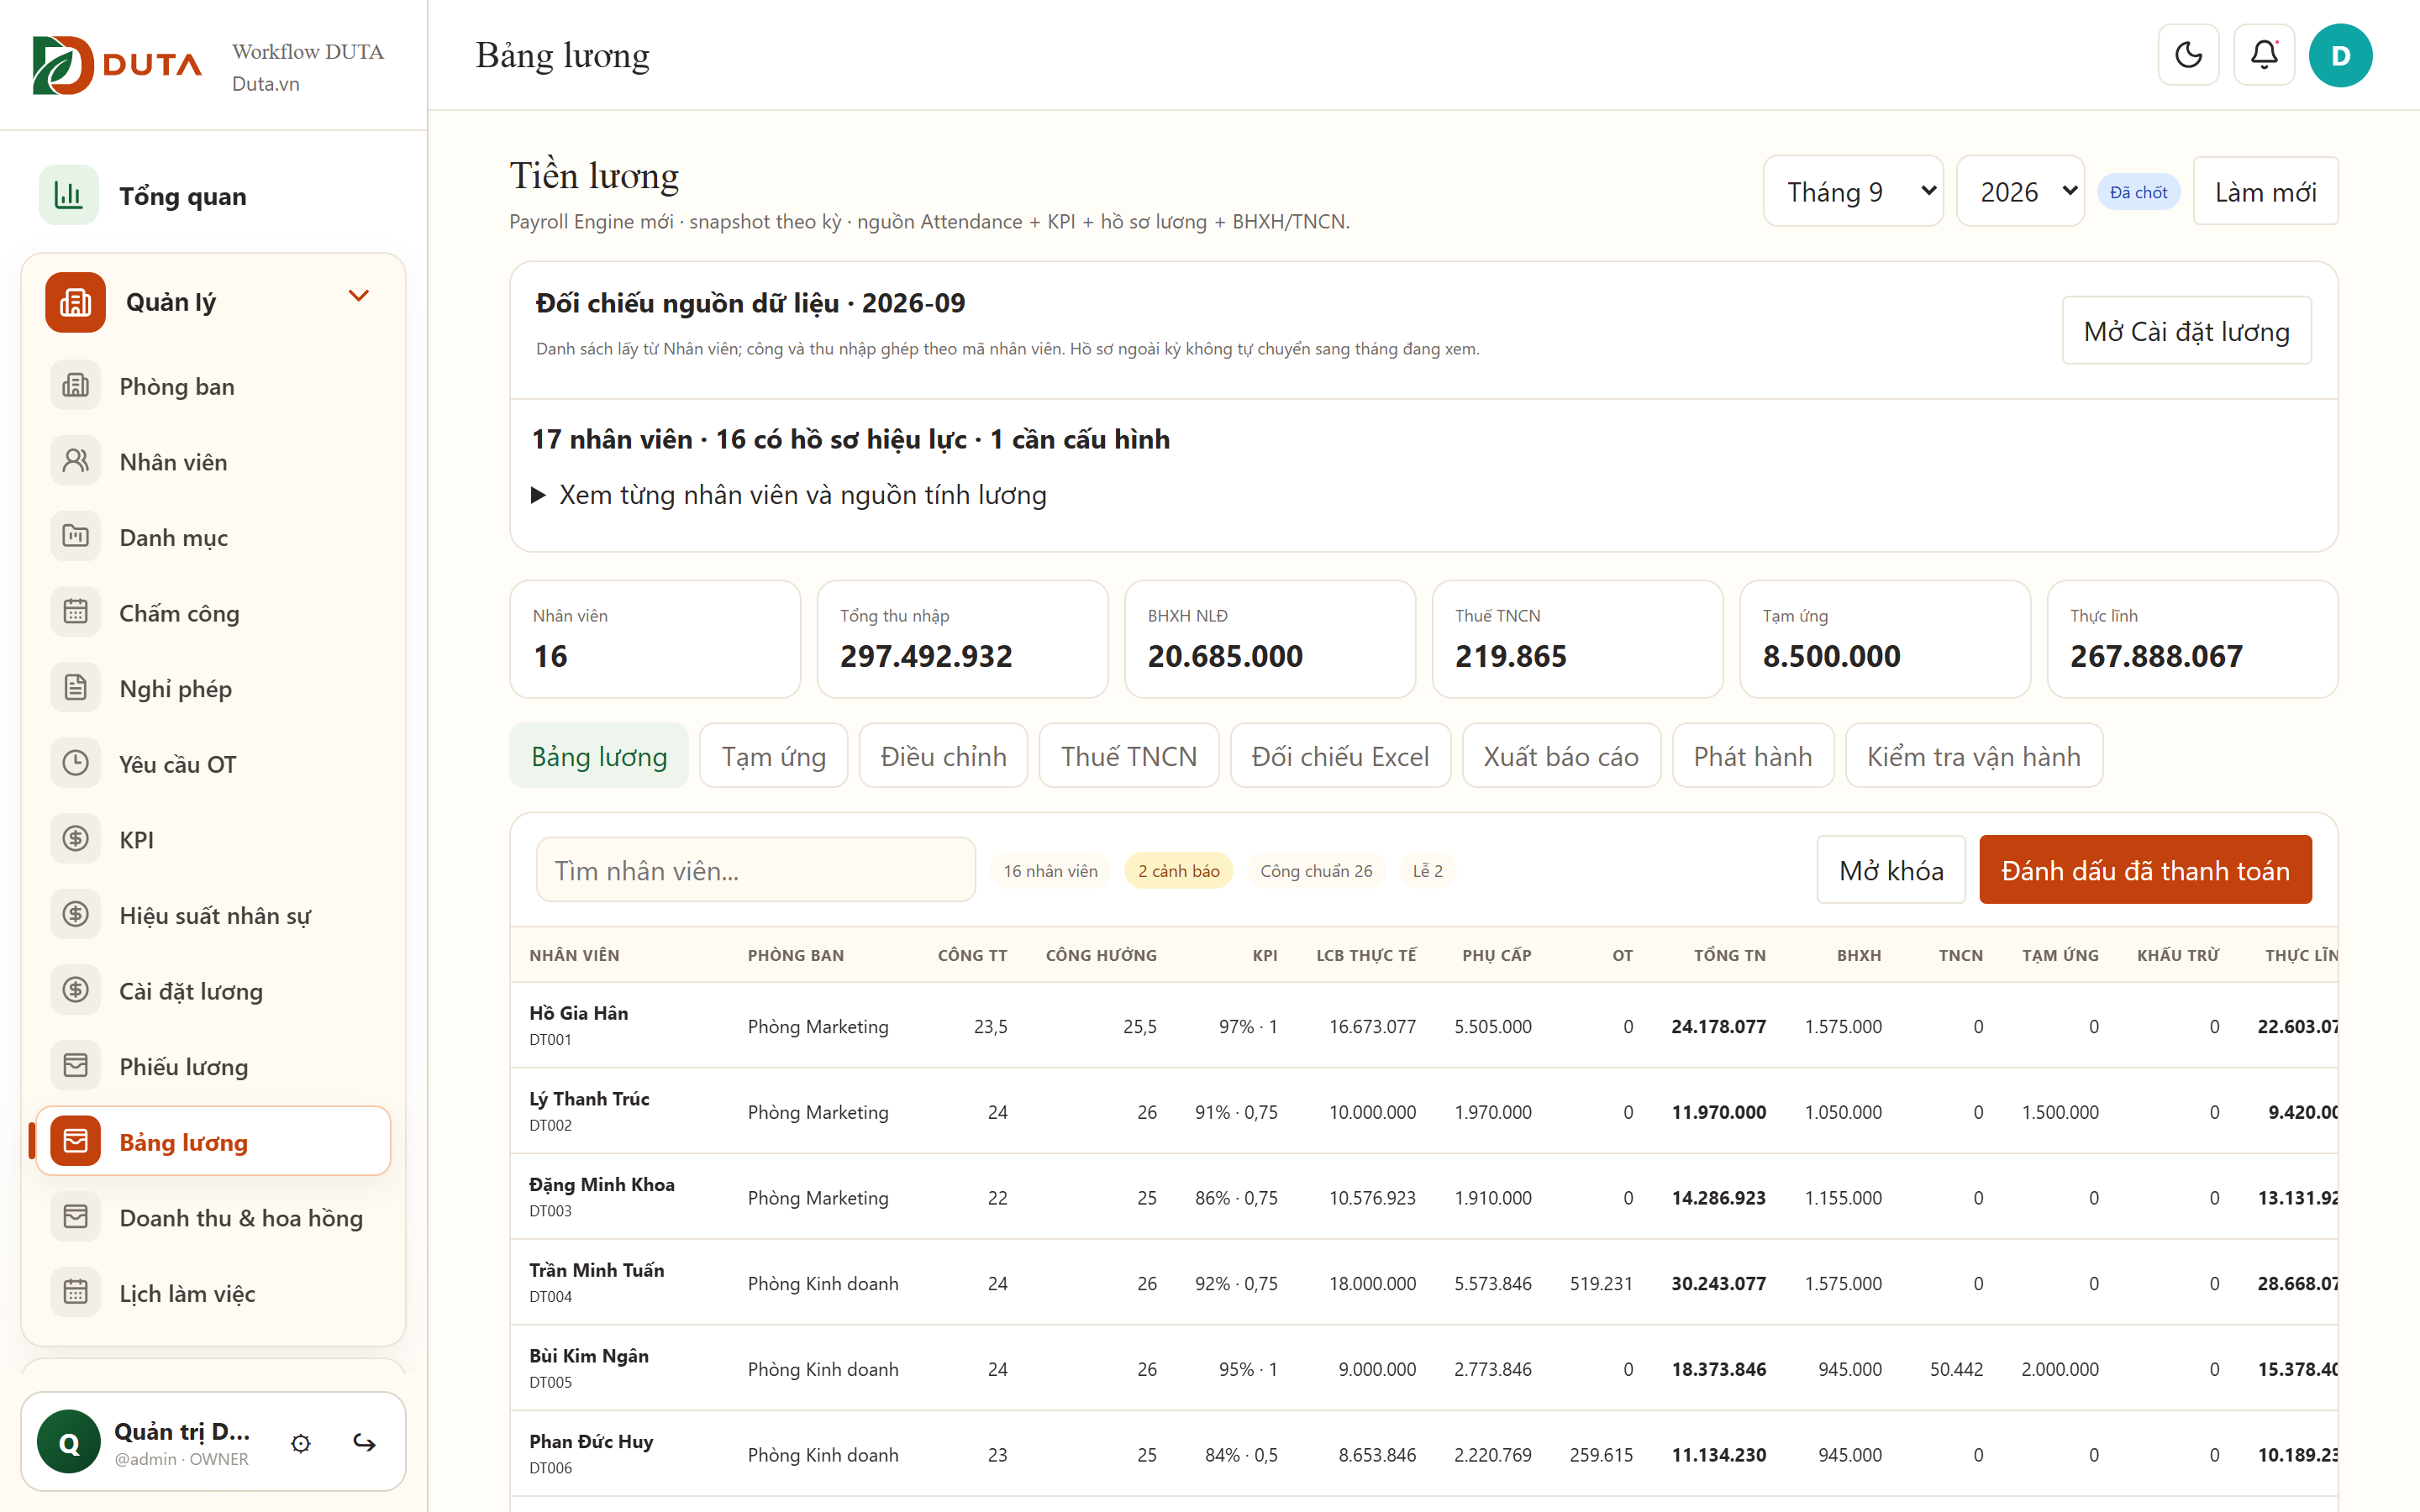The height and width of the screenshot is (1512, 2420).
Task: Open Chấm công menu item
Action: coord(213,612)
